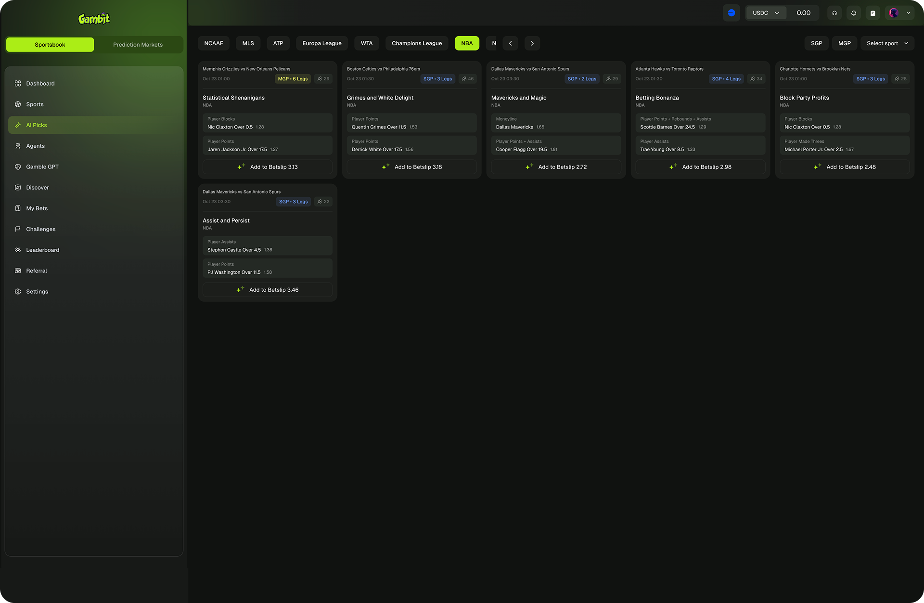The width and height of the screenshot is (924, 603).
Task: Click the Gambit logo
Action: coord(94,19)
